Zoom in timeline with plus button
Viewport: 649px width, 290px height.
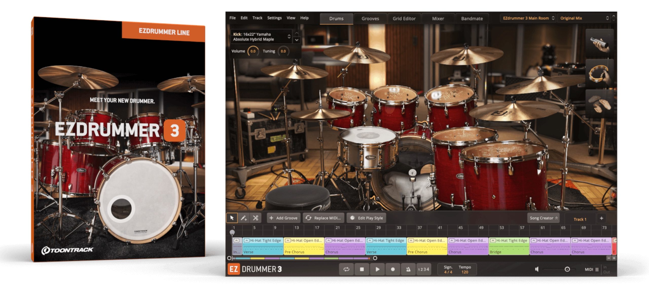click(614, 258)
